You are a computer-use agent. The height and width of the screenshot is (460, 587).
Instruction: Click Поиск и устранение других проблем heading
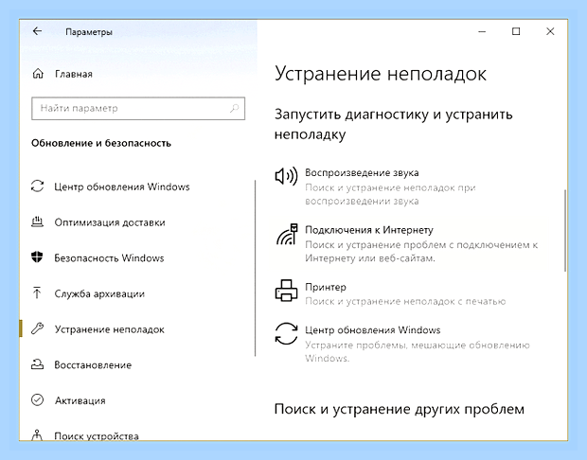[x=400, y=409]
